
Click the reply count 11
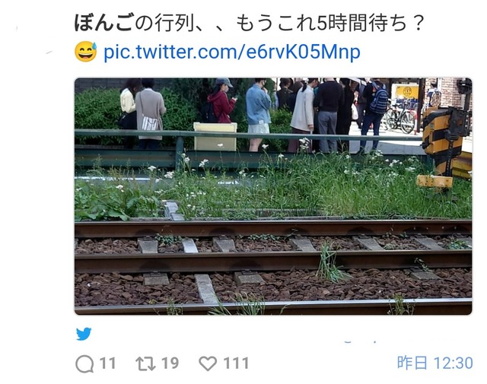click(x=107, y=363)
